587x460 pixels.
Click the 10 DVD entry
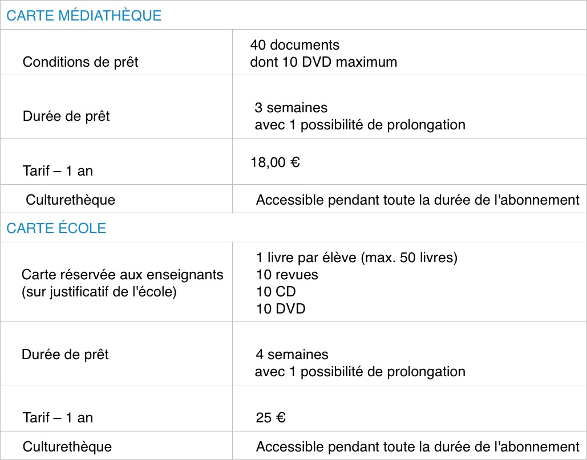[281, 309]
